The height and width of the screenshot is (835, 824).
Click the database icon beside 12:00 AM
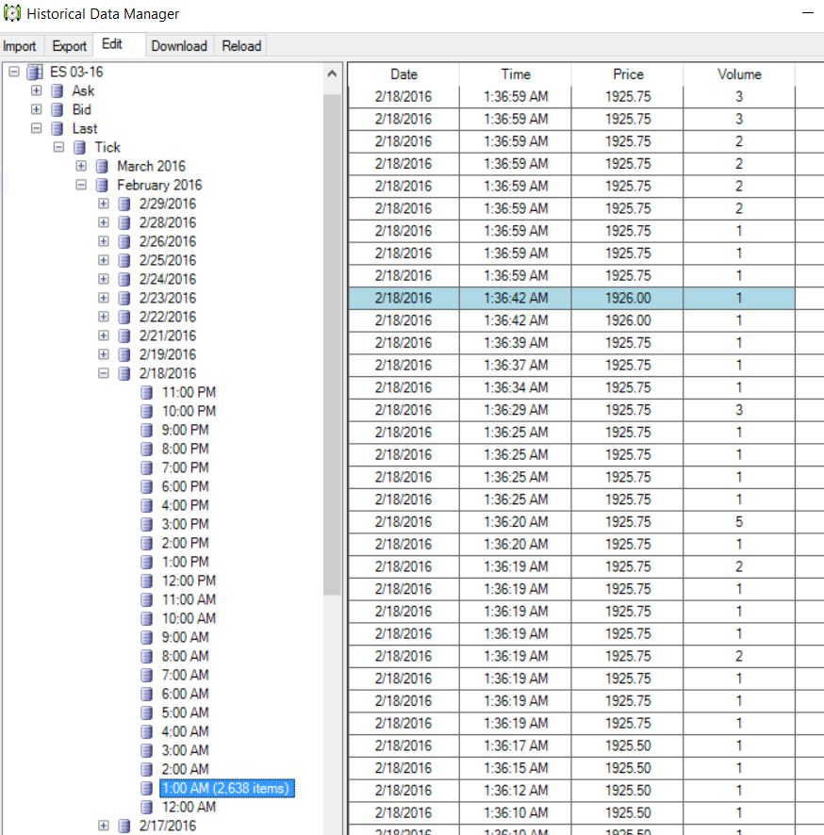tap(146, 808)
